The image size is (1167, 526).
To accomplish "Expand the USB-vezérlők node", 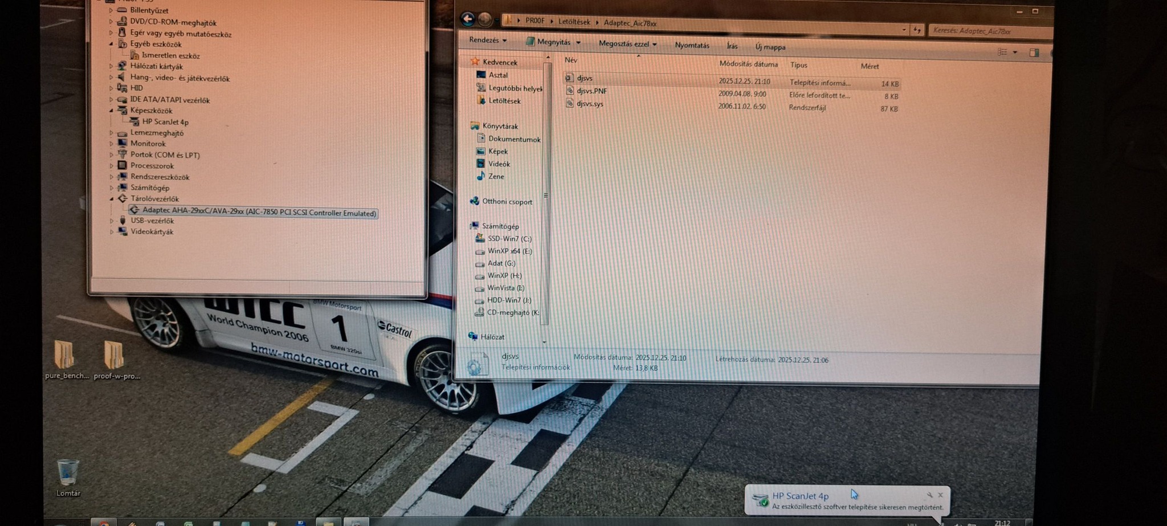I will point(111,221).
